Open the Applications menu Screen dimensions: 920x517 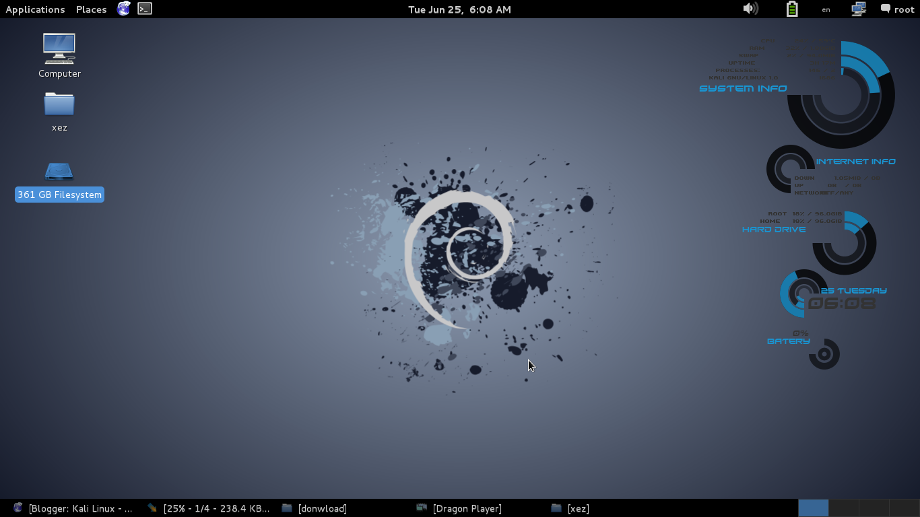click(35, 9)
